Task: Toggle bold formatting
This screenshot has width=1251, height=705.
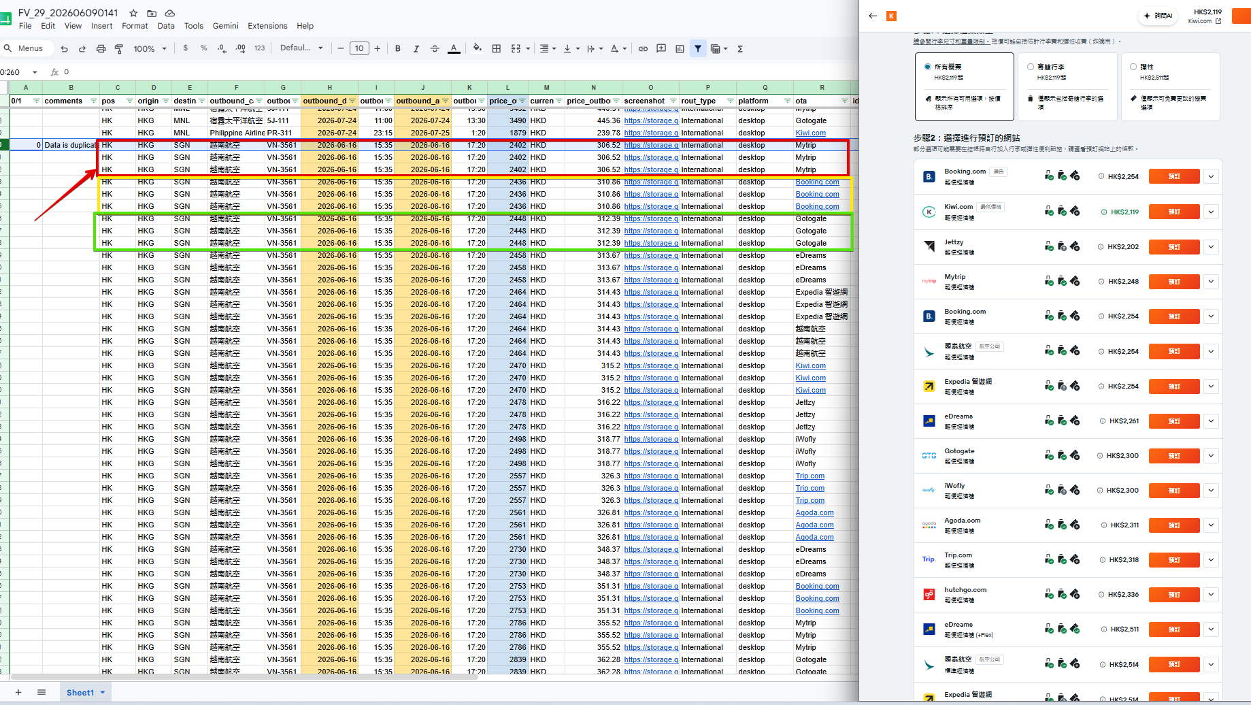Action: (x=398, y=48)
